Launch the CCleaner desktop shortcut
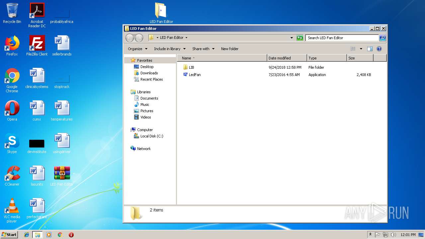The width and height of the screenshot is (425, 239). tap(12, 176)
